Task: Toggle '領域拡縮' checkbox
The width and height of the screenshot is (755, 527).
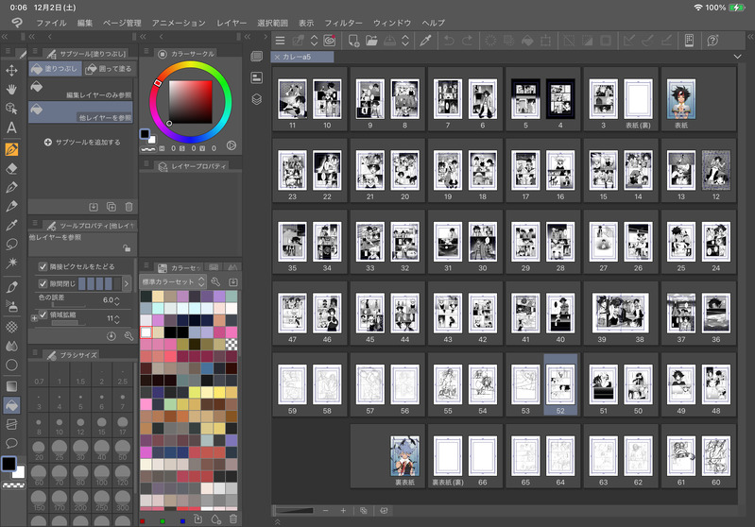Action: (x=43, y=314)
